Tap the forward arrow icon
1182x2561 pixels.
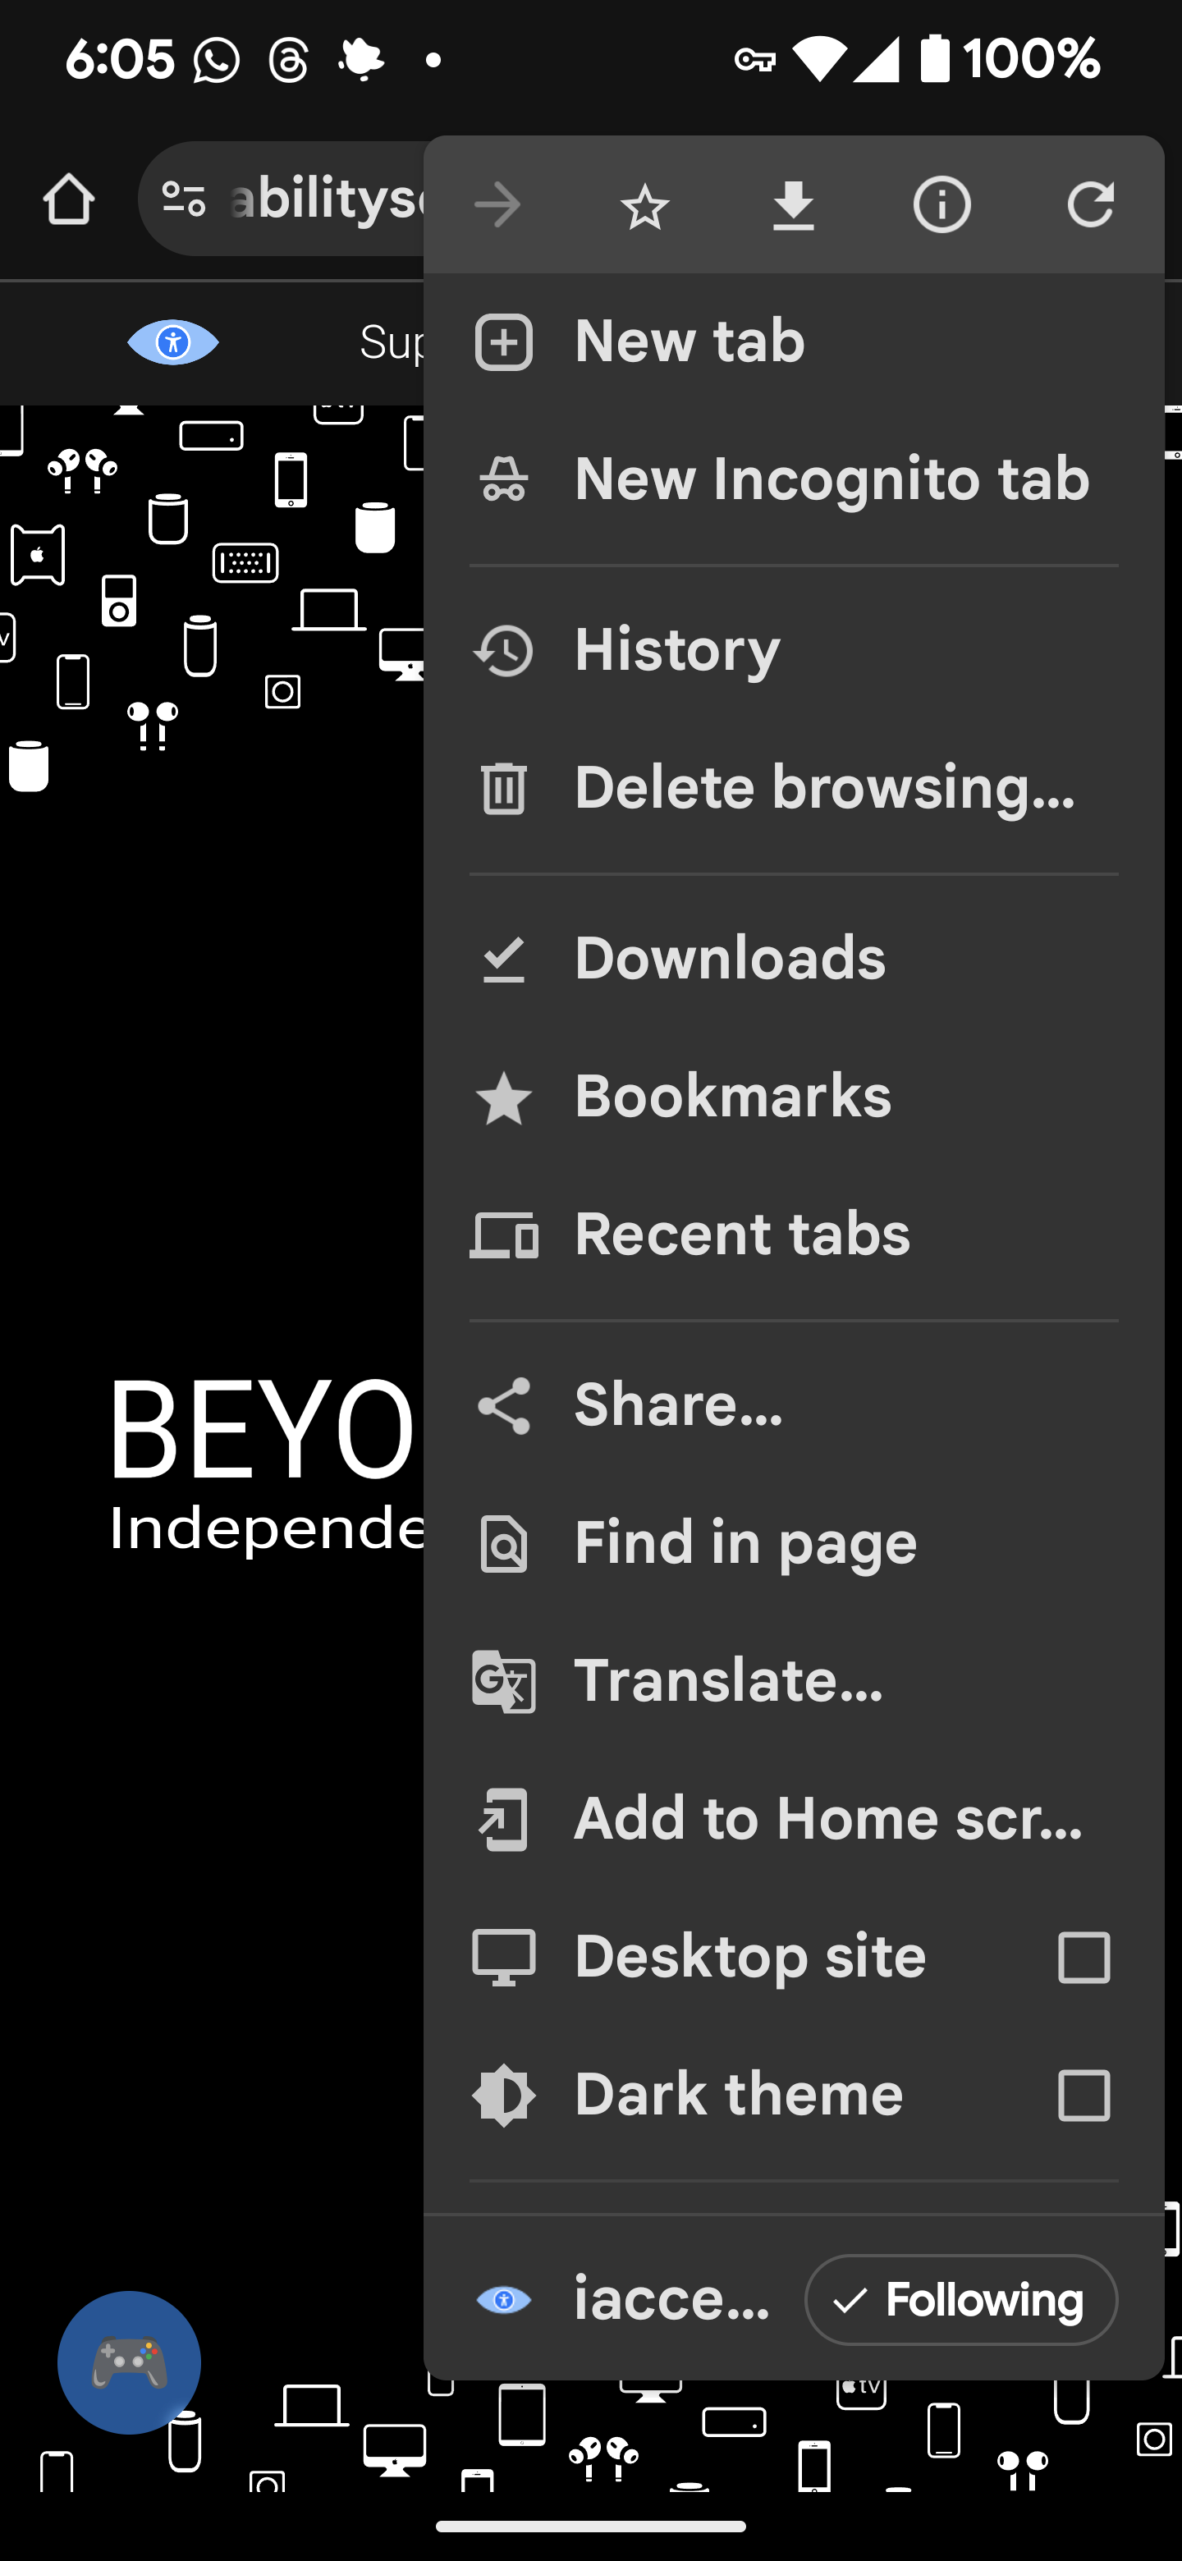click(x=497, y=206)
